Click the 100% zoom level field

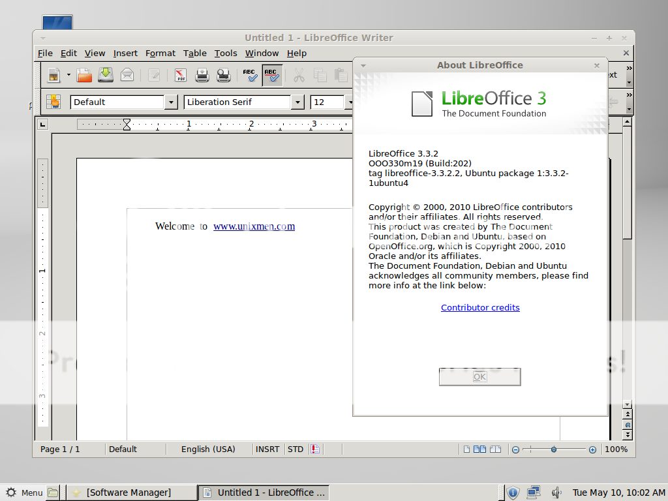coord(616,449)
